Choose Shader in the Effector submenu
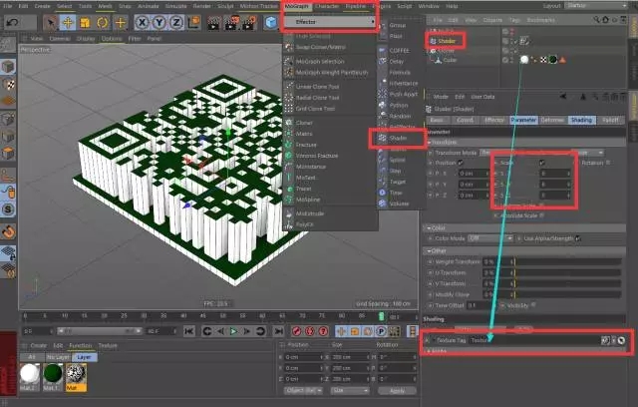Screen dimensions: 638x407 click(398, 141)
